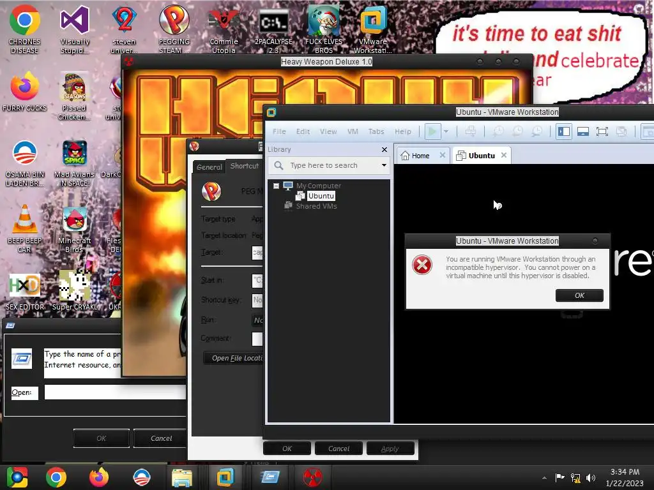
Task: Open the VMware File menu
Action: tap(279, 131)
